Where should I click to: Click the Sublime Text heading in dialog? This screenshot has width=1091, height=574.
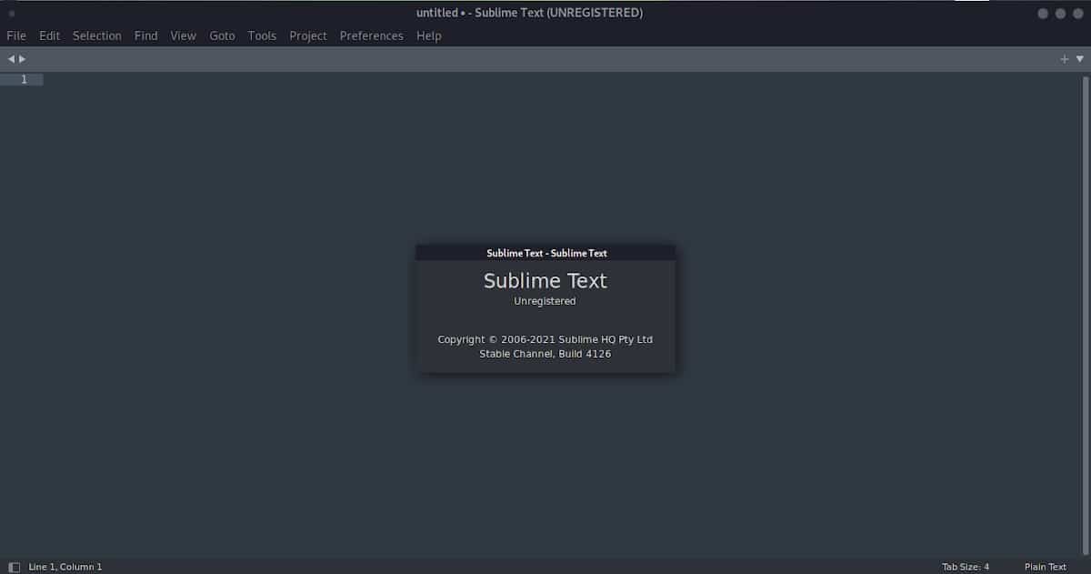[545, 280]
